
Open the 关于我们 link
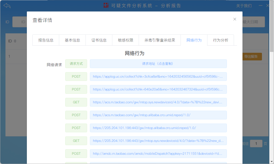(x=244, y=6)
